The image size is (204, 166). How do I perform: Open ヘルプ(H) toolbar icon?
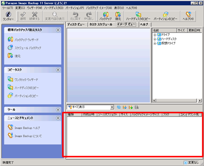click(188, 16)
